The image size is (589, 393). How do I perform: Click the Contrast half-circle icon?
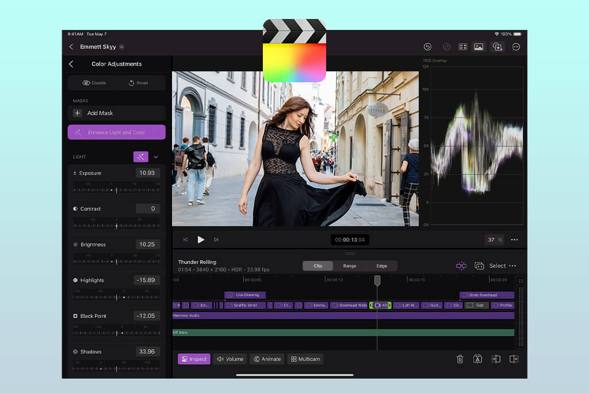pyautogui.click(x=75, y=208)
